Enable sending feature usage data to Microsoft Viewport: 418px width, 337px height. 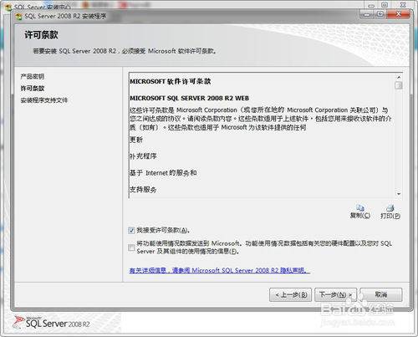131,248
